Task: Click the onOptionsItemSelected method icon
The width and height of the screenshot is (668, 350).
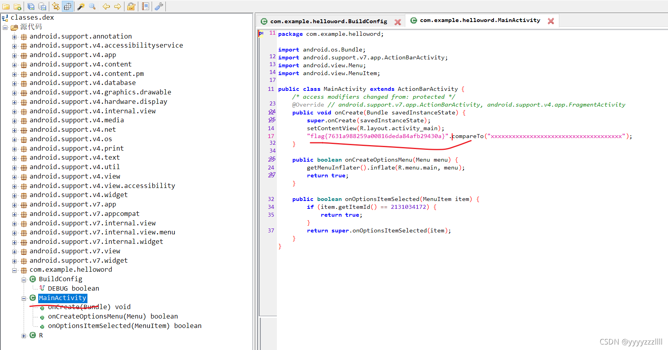Action: (x=42, y=327)
